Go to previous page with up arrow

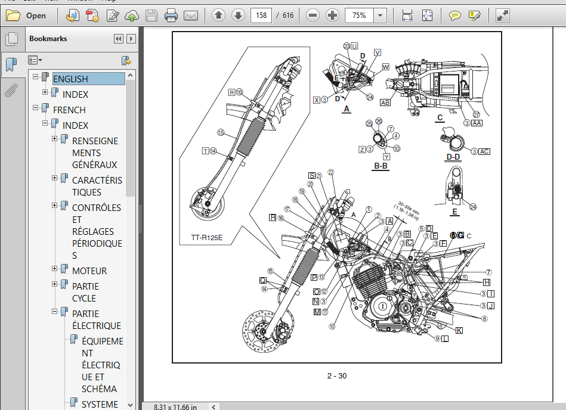(218, 15)
